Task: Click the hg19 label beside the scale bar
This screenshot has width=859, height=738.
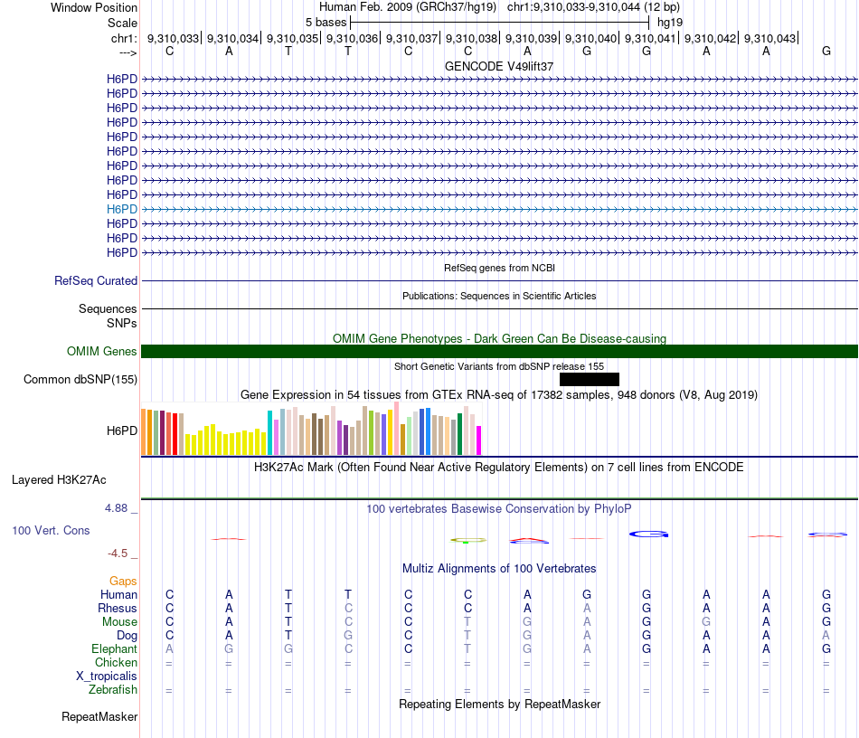Action: click(x=670, y=23)
